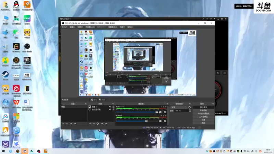Image resolution: width=274 pixels, height=154 pixels.
Task: Open the File menu in OBS
Action: coord(64,27)
